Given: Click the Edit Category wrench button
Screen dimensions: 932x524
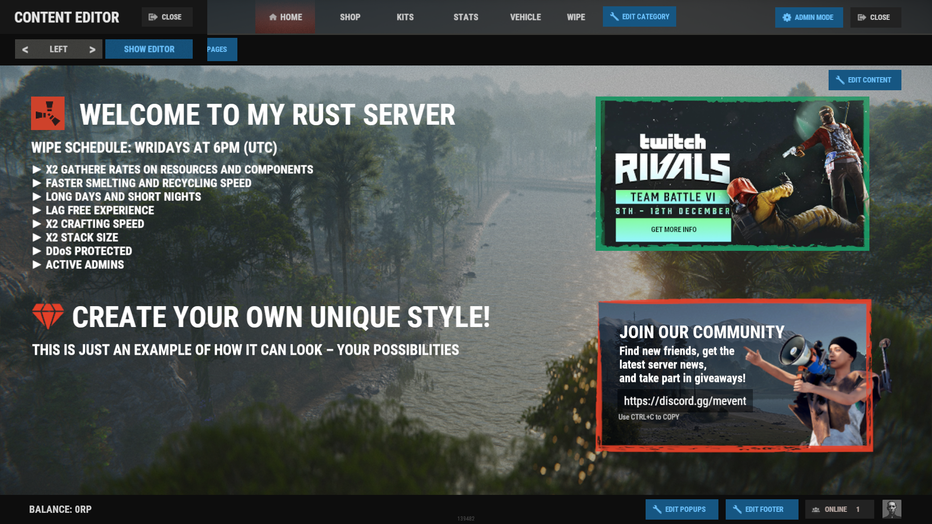Looking at the screenshot, I should [x=639, y=16].
